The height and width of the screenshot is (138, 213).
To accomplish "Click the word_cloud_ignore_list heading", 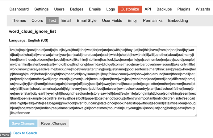I will tap(32, 31).
